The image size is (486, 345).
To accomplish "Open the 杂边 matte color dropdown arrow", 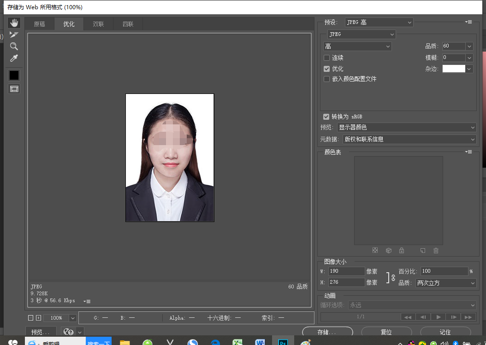I will click(469, 69).
